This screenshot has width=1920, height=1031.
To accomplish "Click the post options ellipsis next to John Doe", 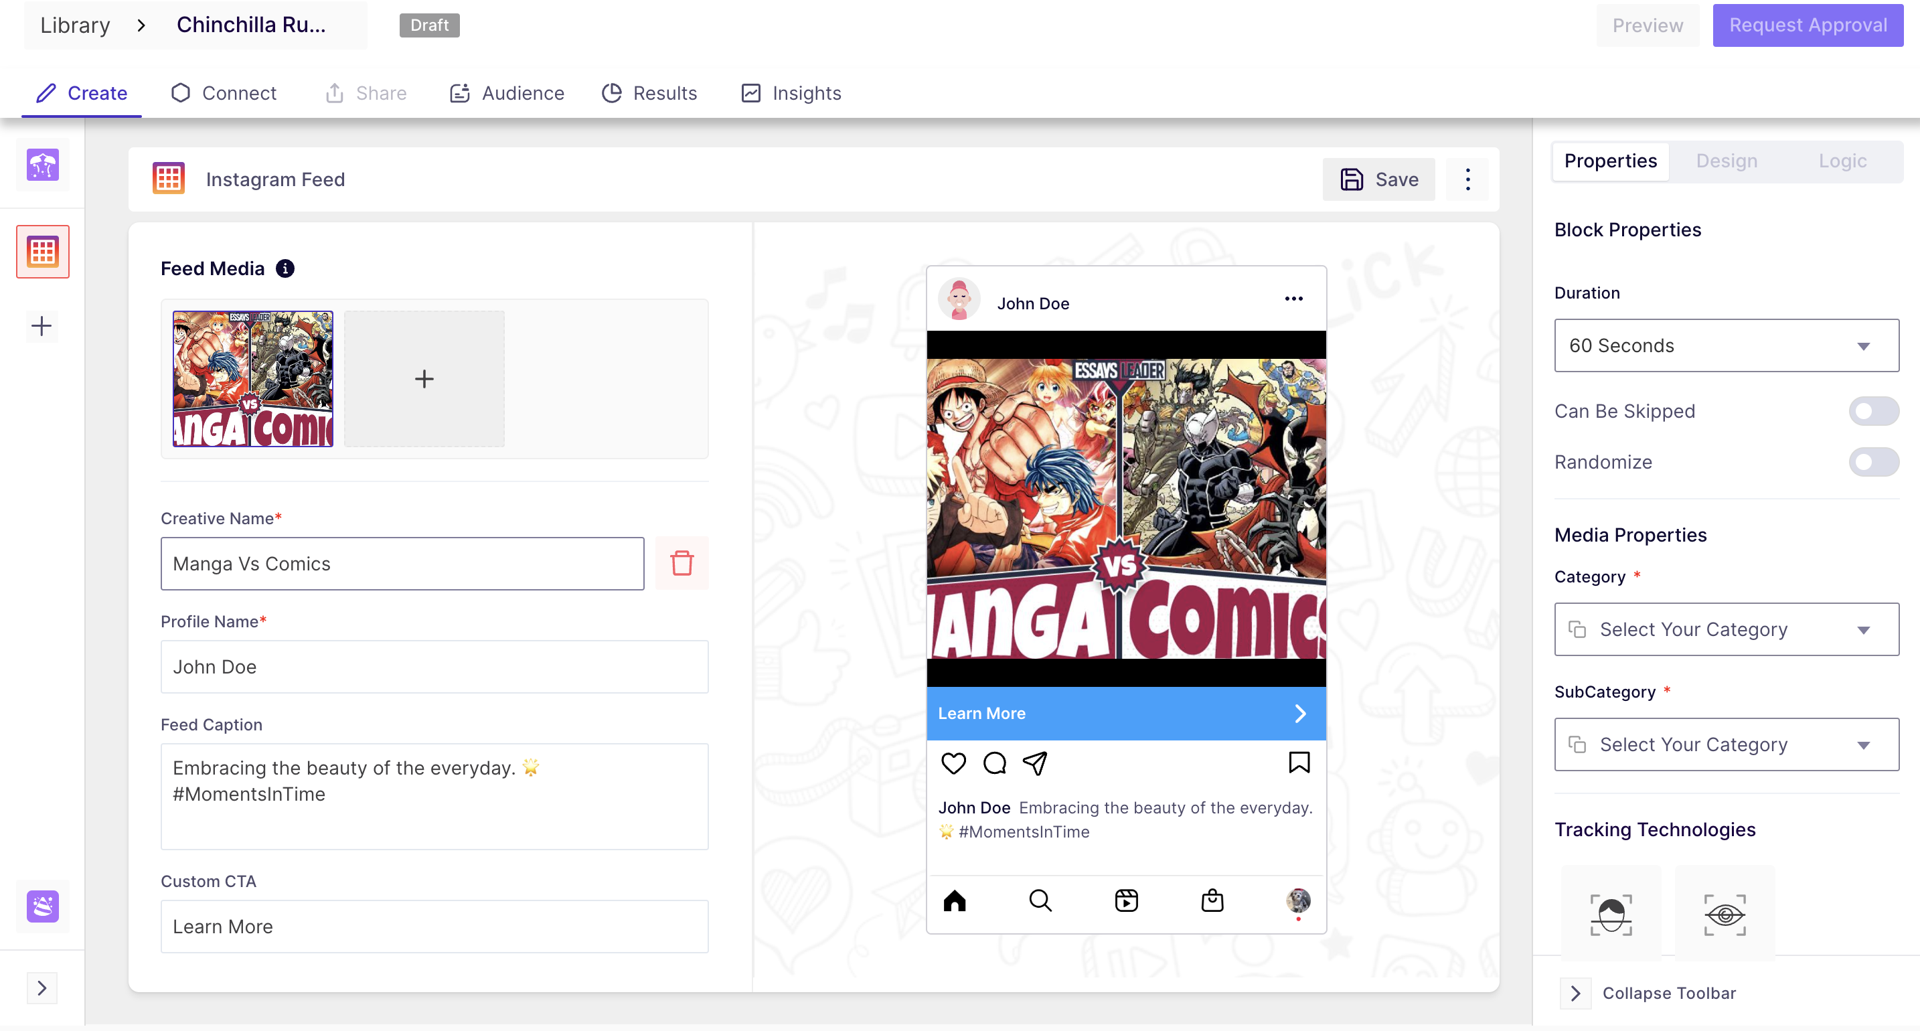I will (1294, 299).
